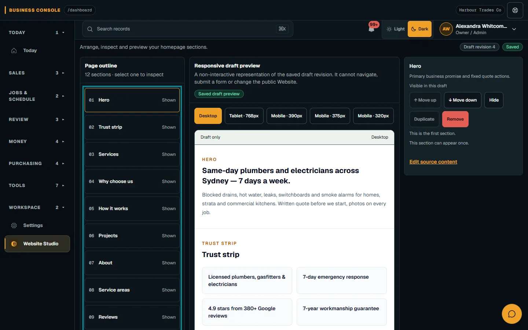Click the ⌘K shortcut badge

click(x=282, y=29)
